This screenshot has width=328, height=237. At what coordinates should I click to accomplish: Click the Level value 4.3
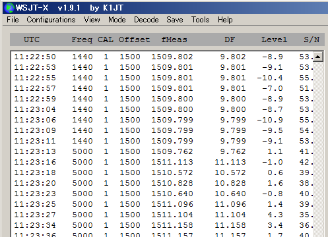point(275,215)
